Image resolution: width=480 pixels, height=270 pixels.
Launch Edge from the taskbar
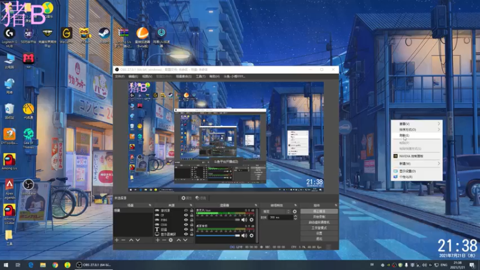(x=31, y=265)
